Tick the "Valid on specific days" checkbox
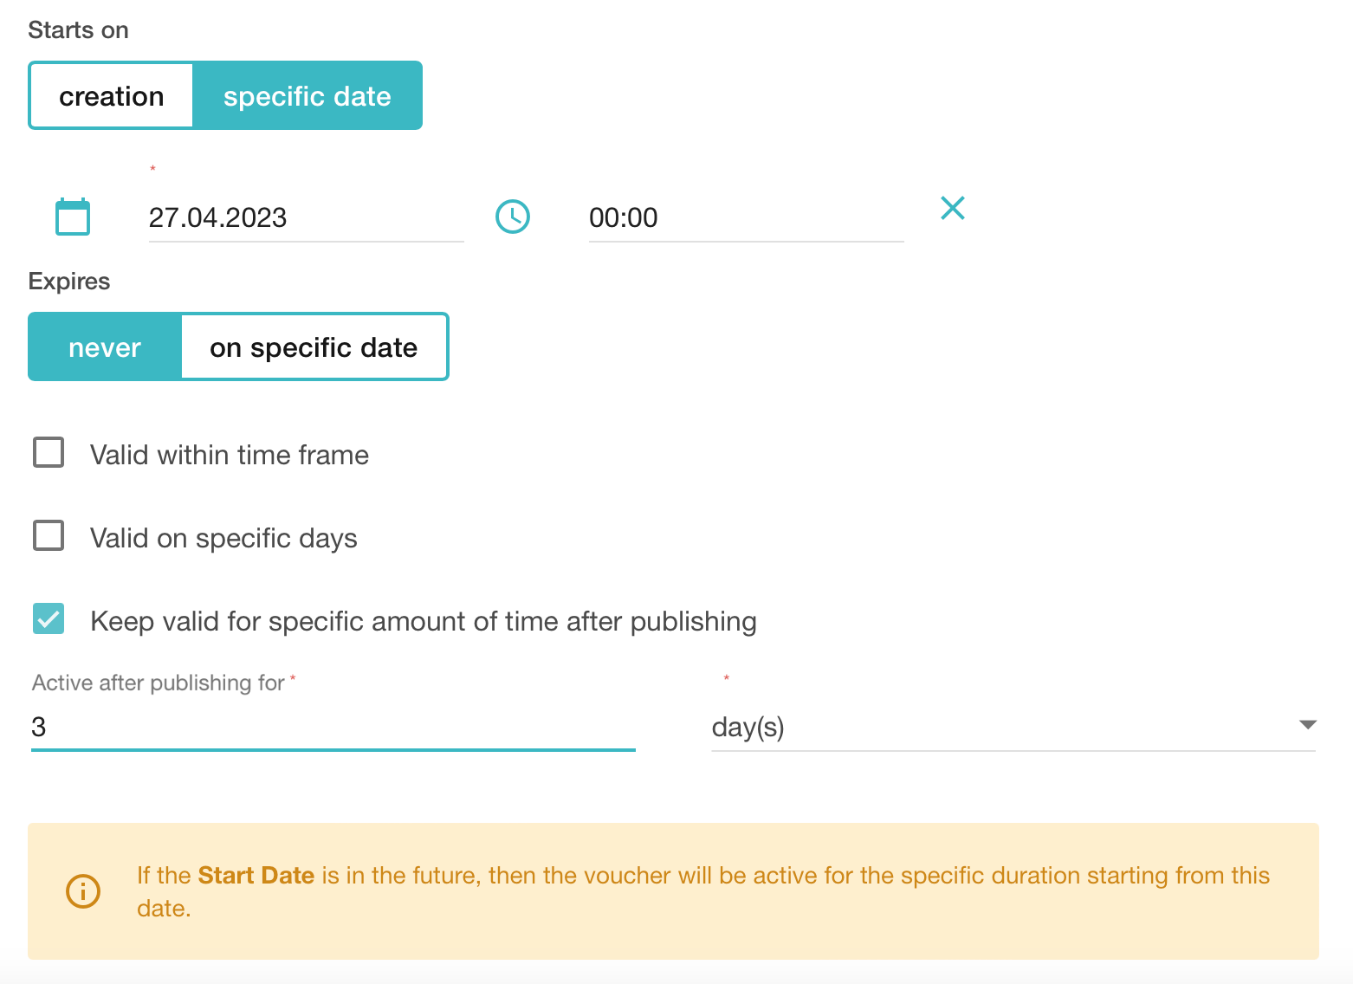1353x984 pixels. click(49, 535)
